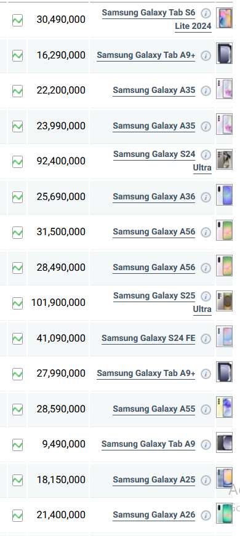Viewport: 240px width, 536px height.
Task: Open price chart icon for Galaxy S24 Ultra
Action: coord(17,161)
